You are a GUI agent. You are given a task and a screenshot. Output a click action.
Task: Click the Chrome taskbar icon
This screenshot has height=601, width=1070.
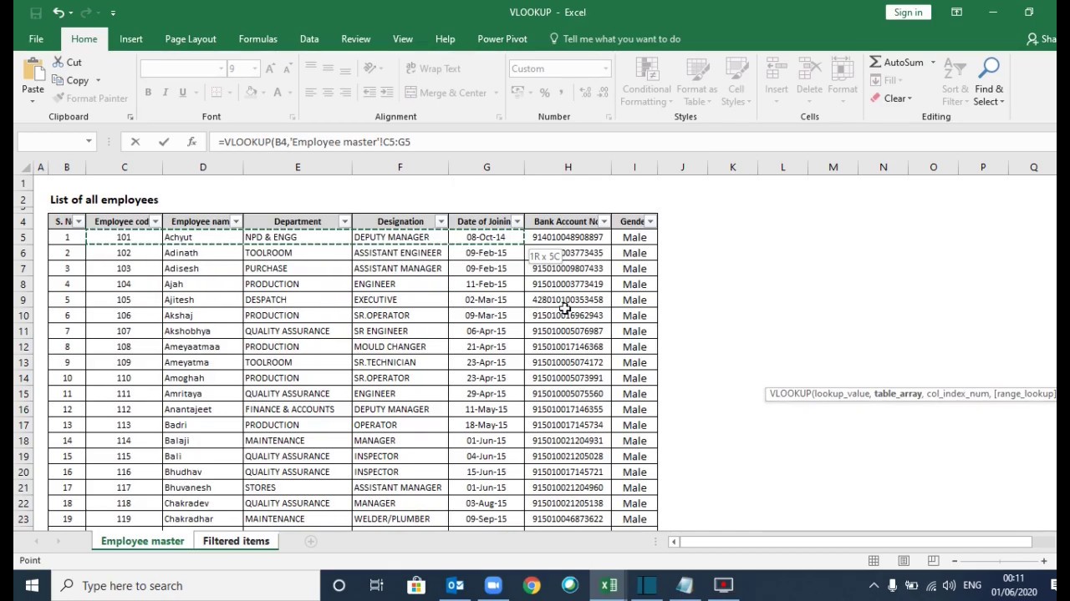click(532, 585)
